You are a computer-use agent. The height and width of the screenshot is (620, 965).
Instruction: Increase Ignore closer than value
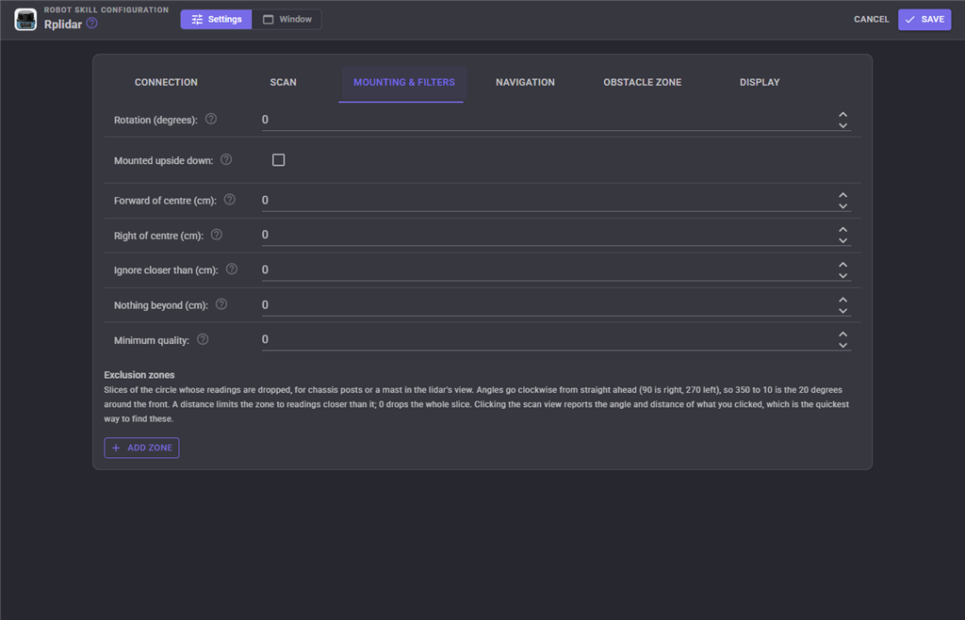843,265
